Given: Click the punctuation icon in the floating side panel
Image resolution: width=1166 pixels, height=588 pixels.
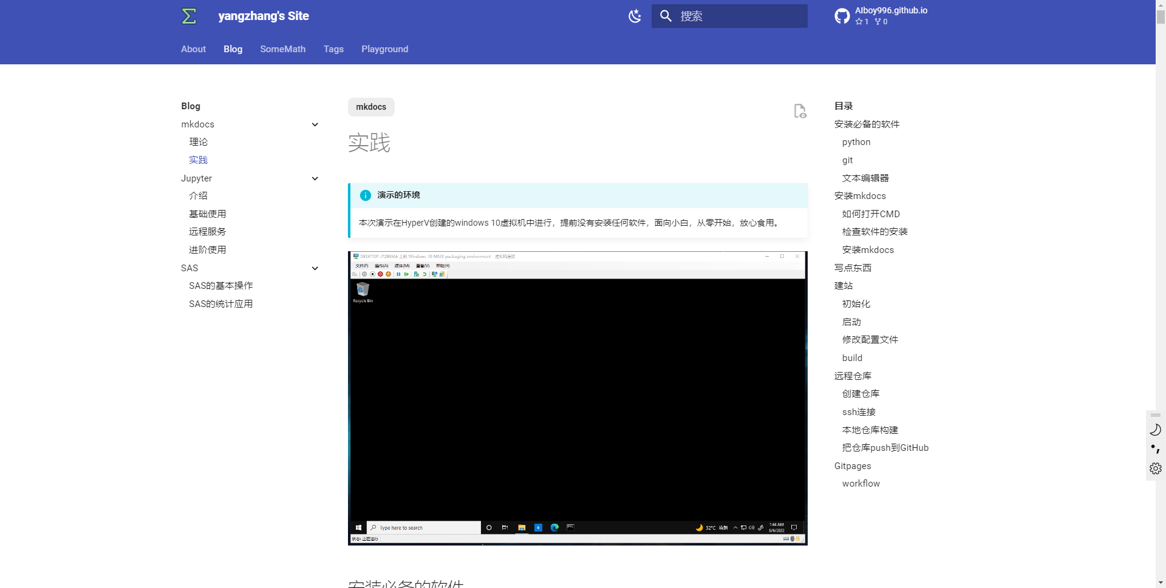Looking at the screenshot, I should tap(1155, 449).
